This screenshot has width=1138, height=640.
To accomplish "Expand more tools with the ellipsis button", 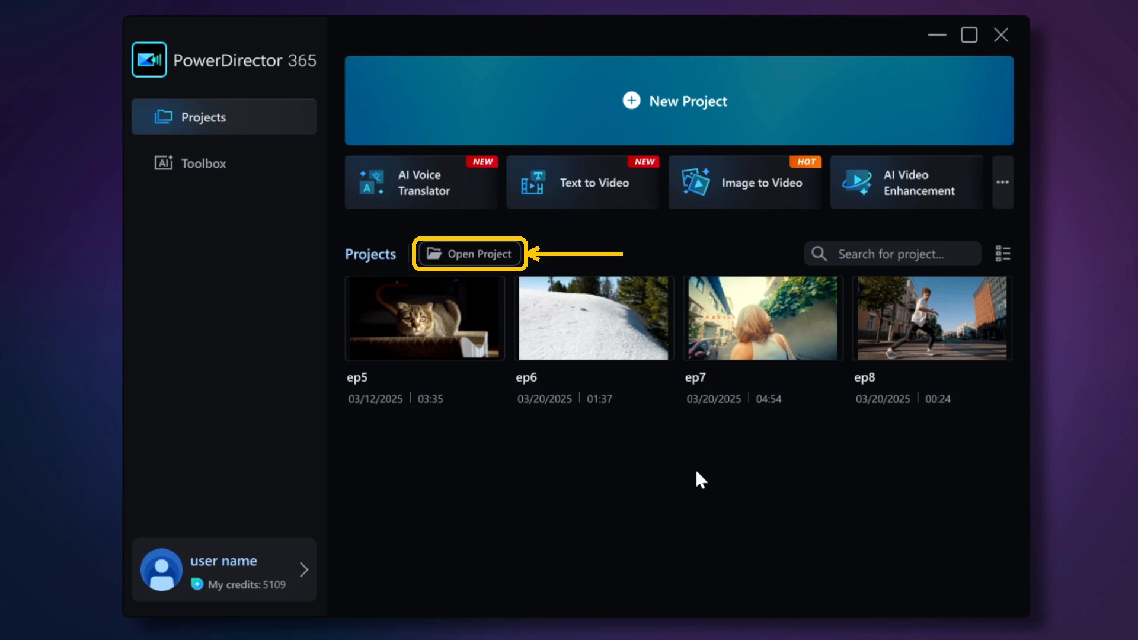I will pos(1002,183).
